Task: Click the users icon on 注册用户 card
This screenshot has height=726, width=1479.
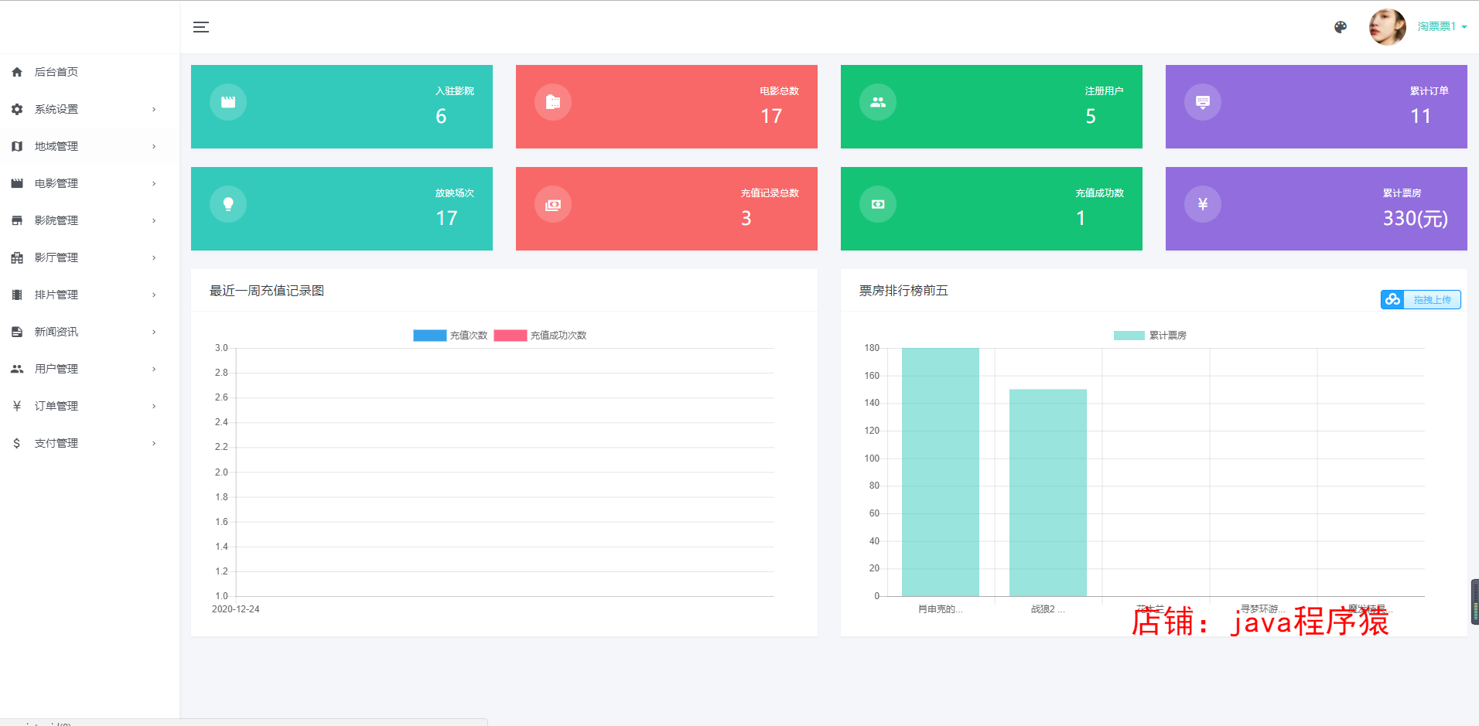Action: tap(878, 102)
